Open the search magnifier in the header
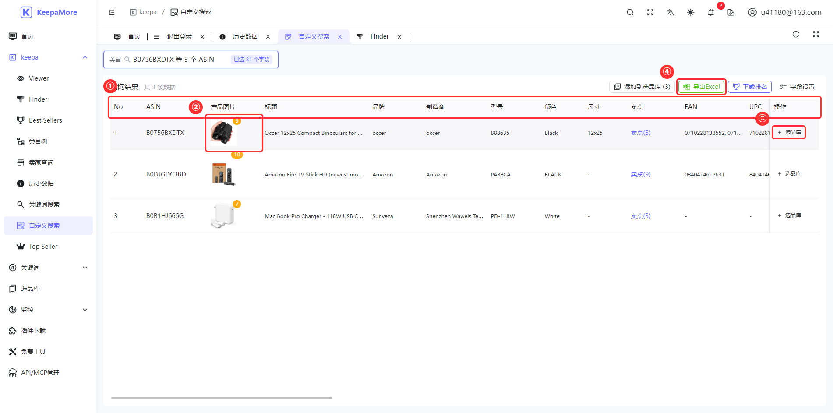The width and height of the screenshot is (833, 413). (630, 12)
